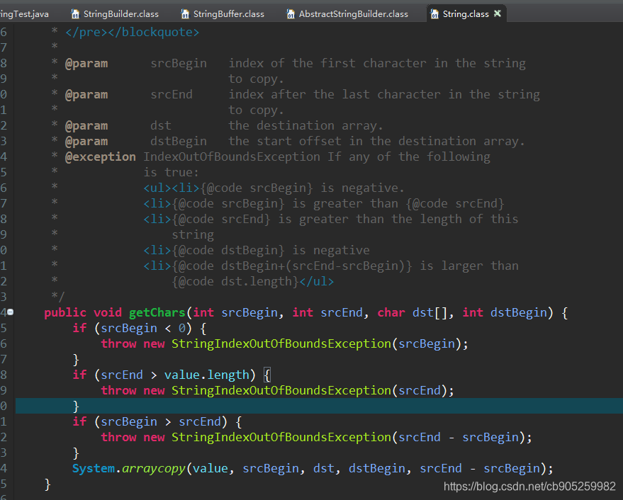Image resolution: width=623 pixels, height=500 pixels.
Task: Click the highlighted closing brace line
Action: [x=319, y=406]
